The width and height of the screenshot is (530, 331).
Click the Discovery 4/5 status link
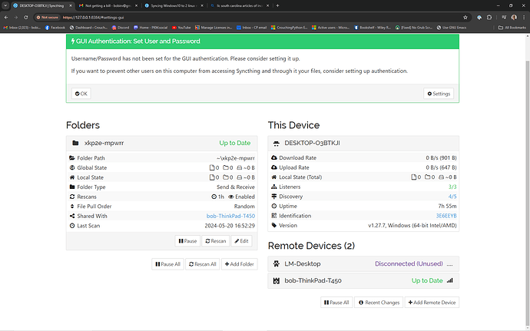coord(452,197)
